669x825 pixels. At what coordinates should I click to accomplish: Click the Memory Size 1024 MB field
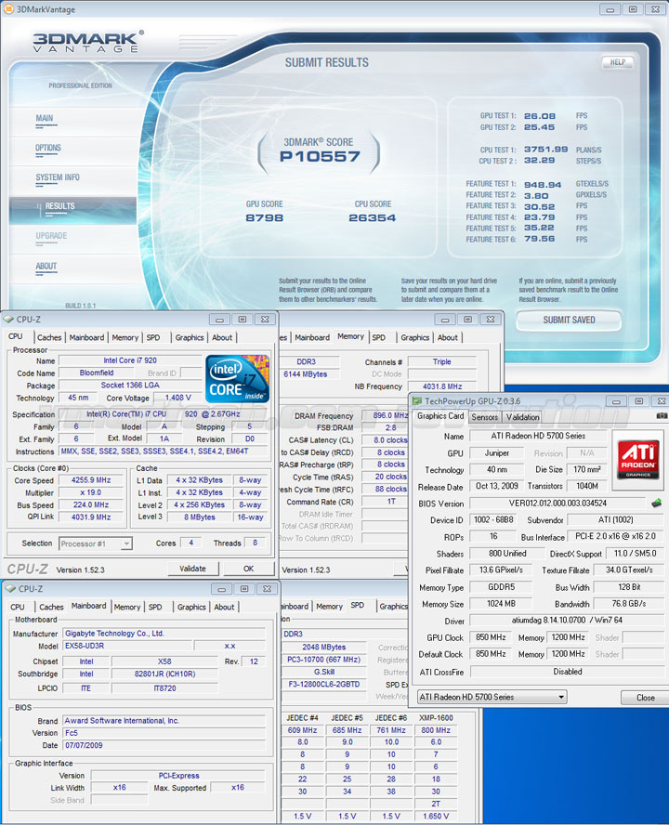[501, 604]
